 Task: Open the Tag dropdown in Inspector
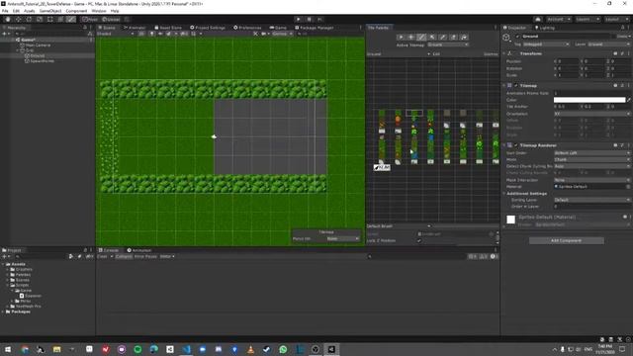(546, 44)
